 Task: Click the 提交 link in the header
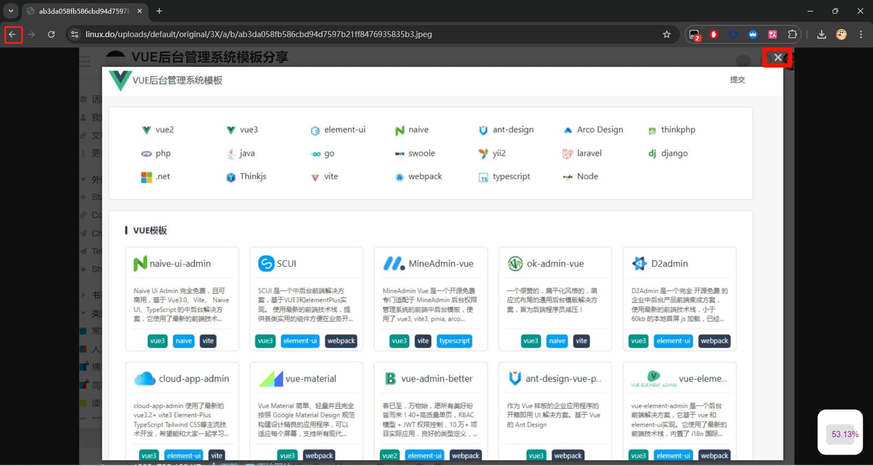737,80
